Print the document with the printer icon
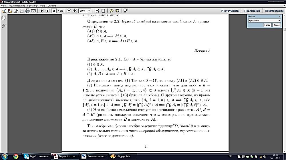 [27, 11]
